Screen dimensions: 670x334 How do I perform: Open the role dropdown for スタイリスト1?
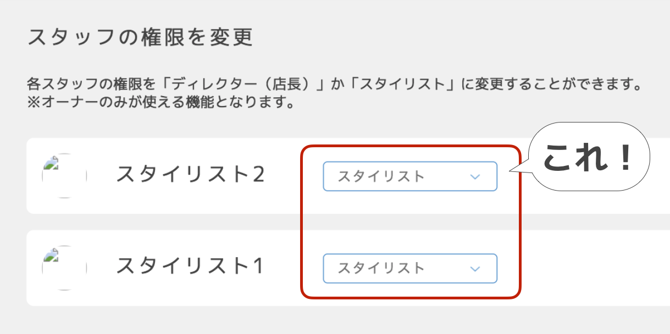[409, 269]
